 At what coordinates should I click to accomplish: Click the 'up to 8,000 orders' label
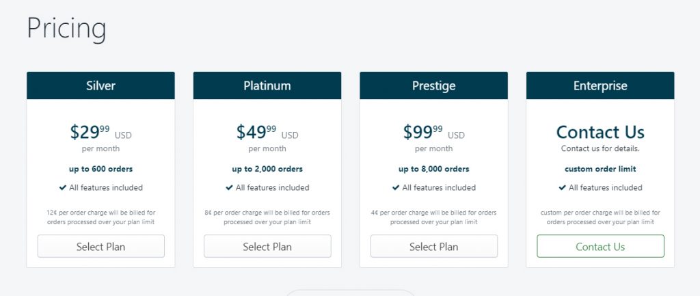[x=434, y=170]
